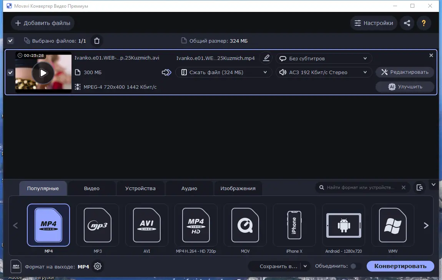
Task: Open output format settings gear
Action: pyautogui.click(x=98, y=266)
